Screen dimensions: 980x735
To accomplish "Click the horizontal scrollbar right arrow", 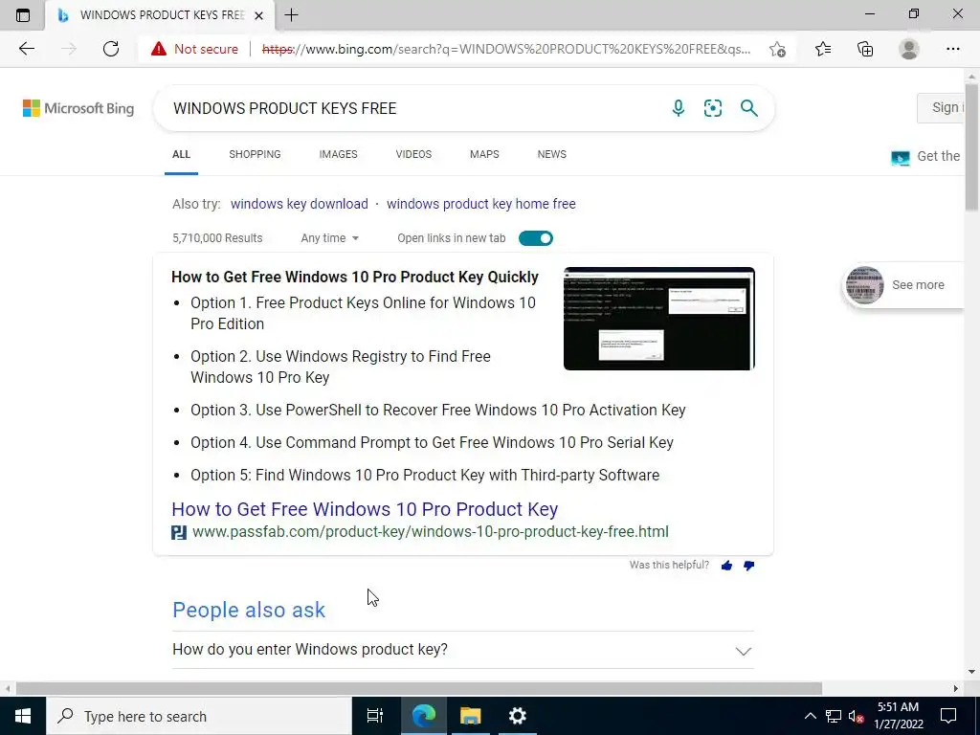I will click(x=956, y=689).
